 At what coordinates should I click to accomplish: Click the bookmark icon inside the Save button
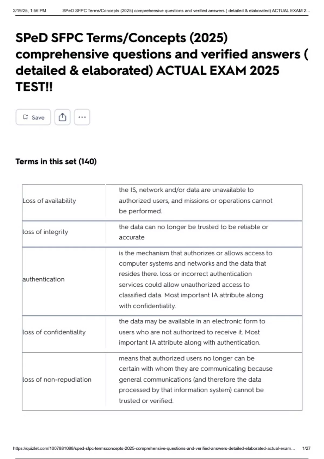pyautogui.click(x=26, y=117)
